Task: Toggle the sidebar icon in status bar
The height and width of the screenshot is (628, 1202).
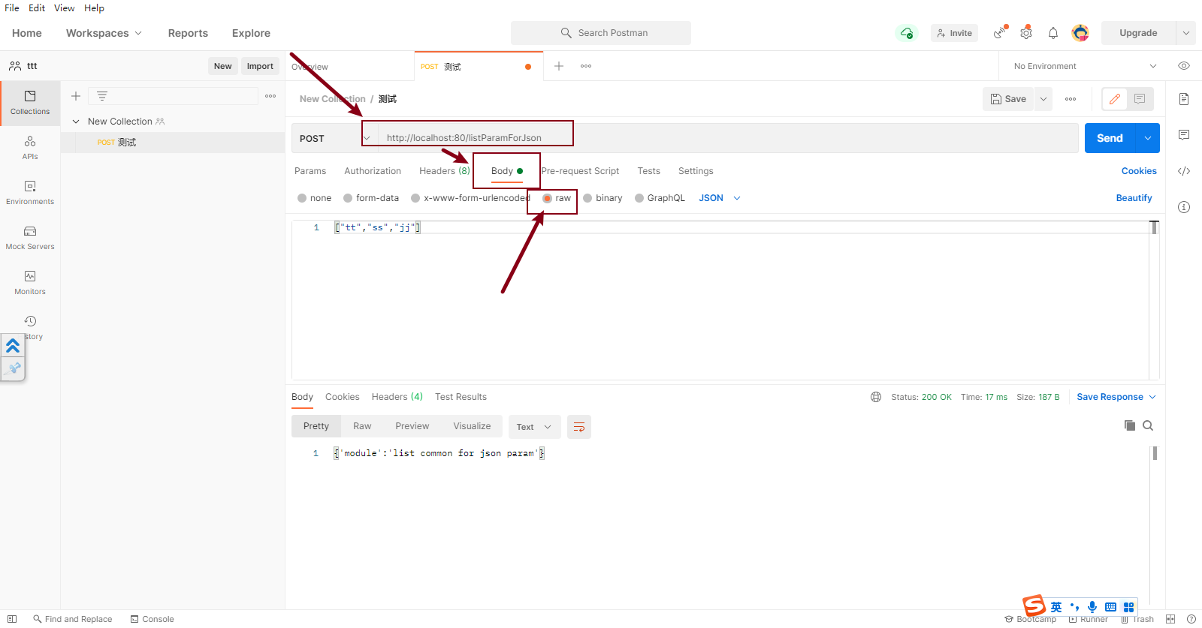Action: (12, 619)
